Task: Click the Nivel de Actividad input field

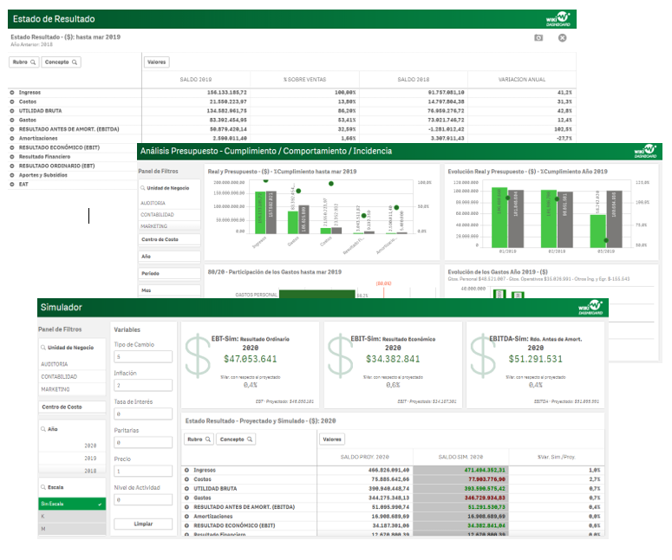Action: pos(143,499)
